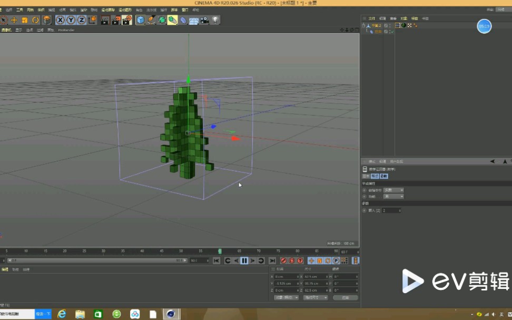Click the go-to-end frame button
The image size is (512, 320).
tap(272, 260)
